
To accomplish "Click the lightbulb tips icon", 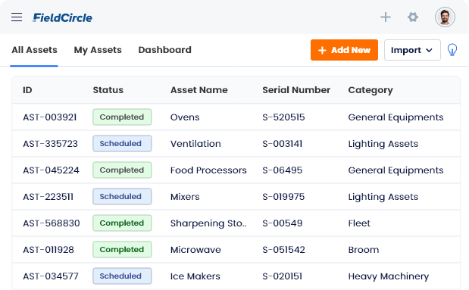I will click(x=452, y=50).
